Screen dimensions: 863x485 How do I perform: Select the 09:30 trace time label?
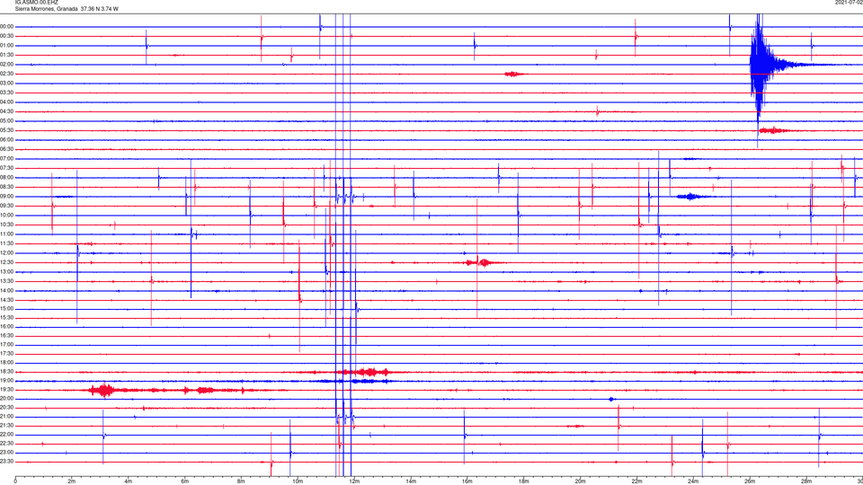point(7,206)
